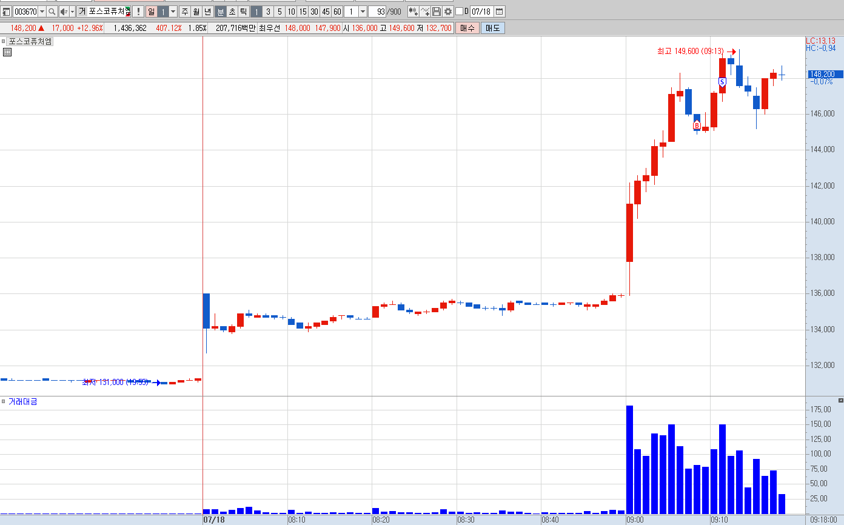Viewport: 844px width, 525px height.
Task: Click the 포스코퓨처엠 stock name field
Action: [x=109, y=12]
